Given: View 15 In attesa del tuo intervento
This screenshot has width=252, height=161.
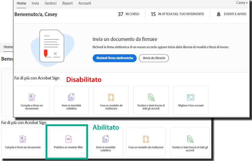Looking at the screenshot, I should (177, 14).
